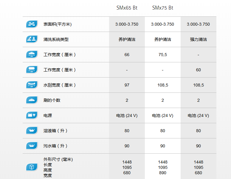This screenshot has height=179, width=231.
Task: Click the working width value 60
Action: [199, 70]
